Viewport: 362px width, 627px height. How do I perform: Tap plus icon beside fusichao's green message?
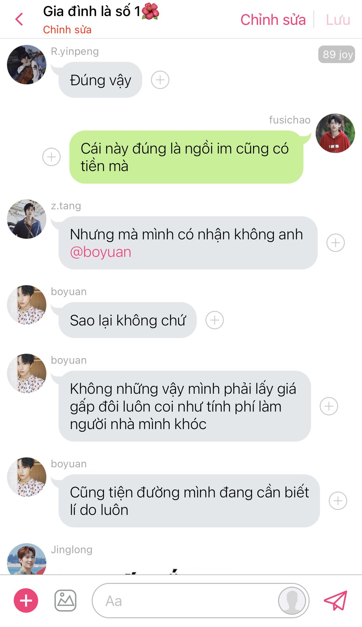[52, 157]
